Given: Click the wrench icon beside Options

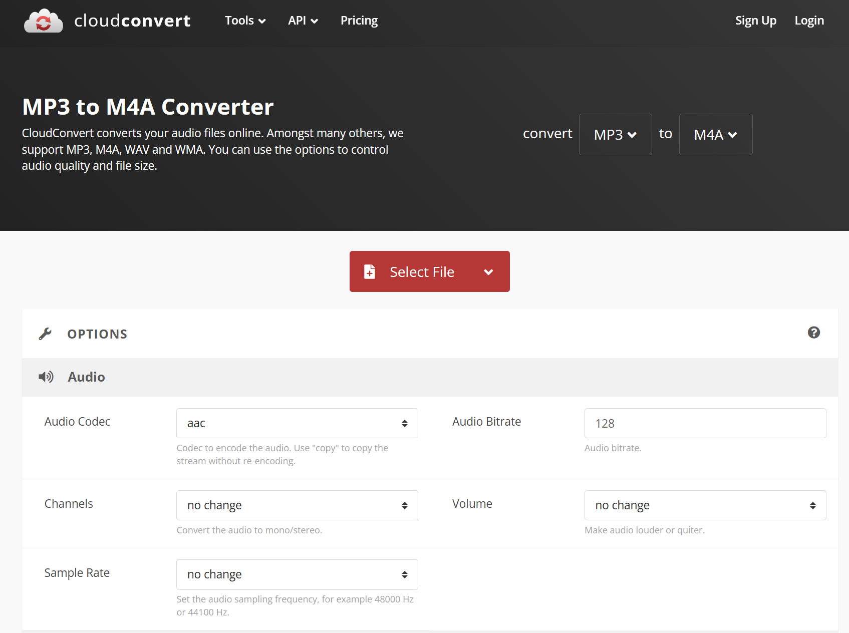Looking at the screenshot, I should point(45,334).
